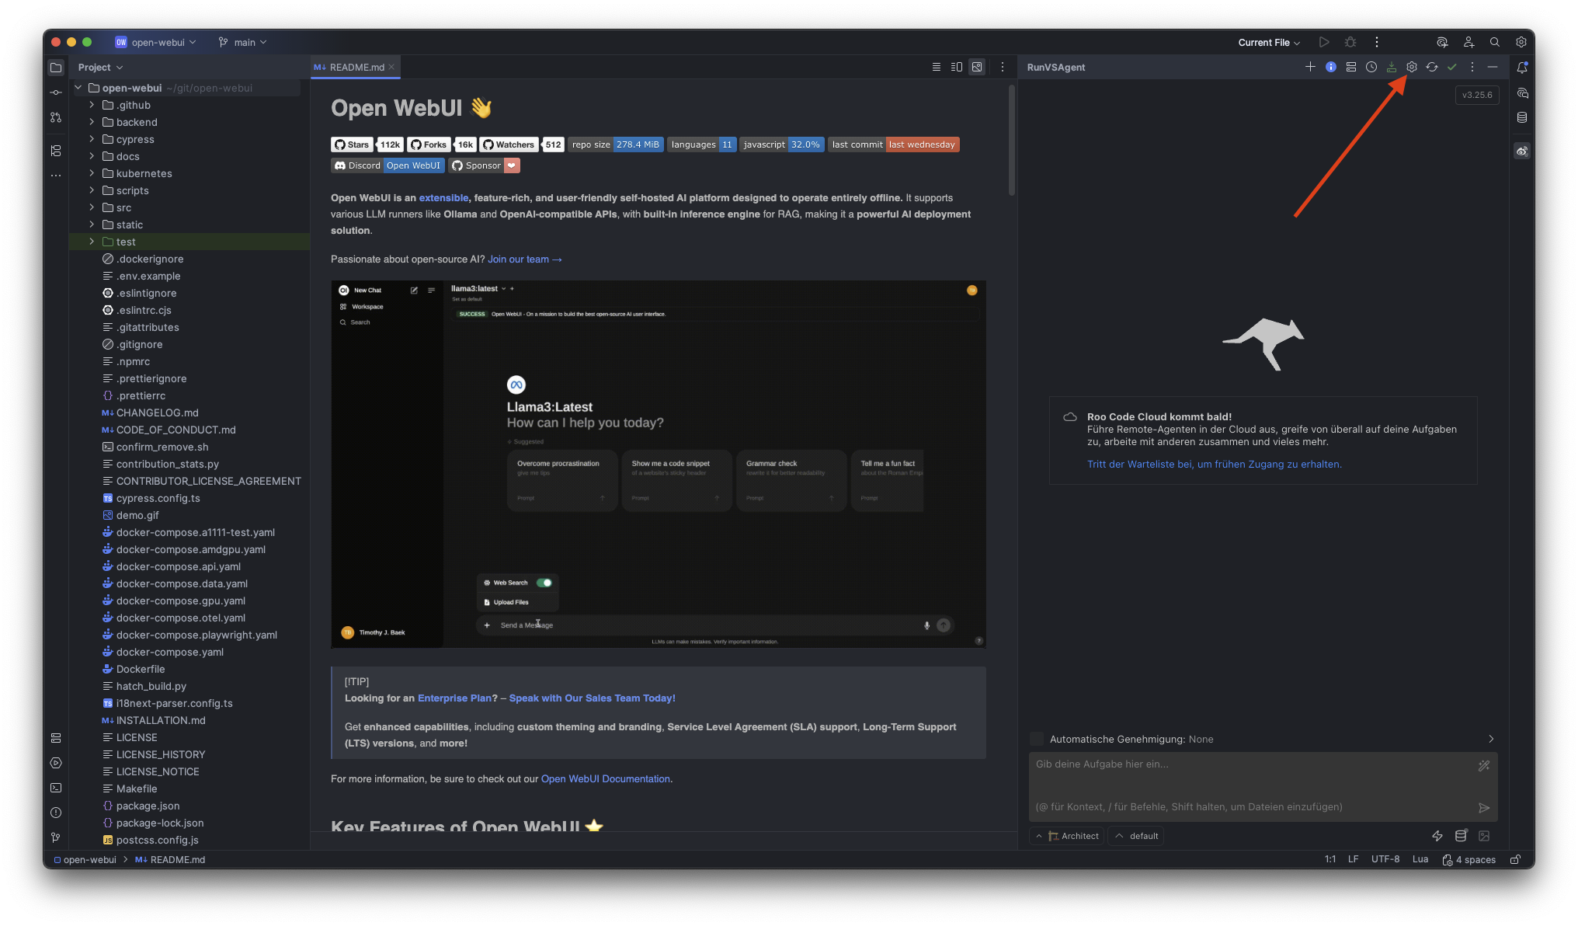Open the Notifications bell

tap(1522, 68)
